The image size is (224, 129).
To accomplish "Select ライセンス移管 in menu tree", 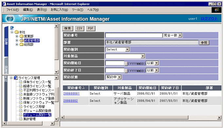I will pos(34,107).
